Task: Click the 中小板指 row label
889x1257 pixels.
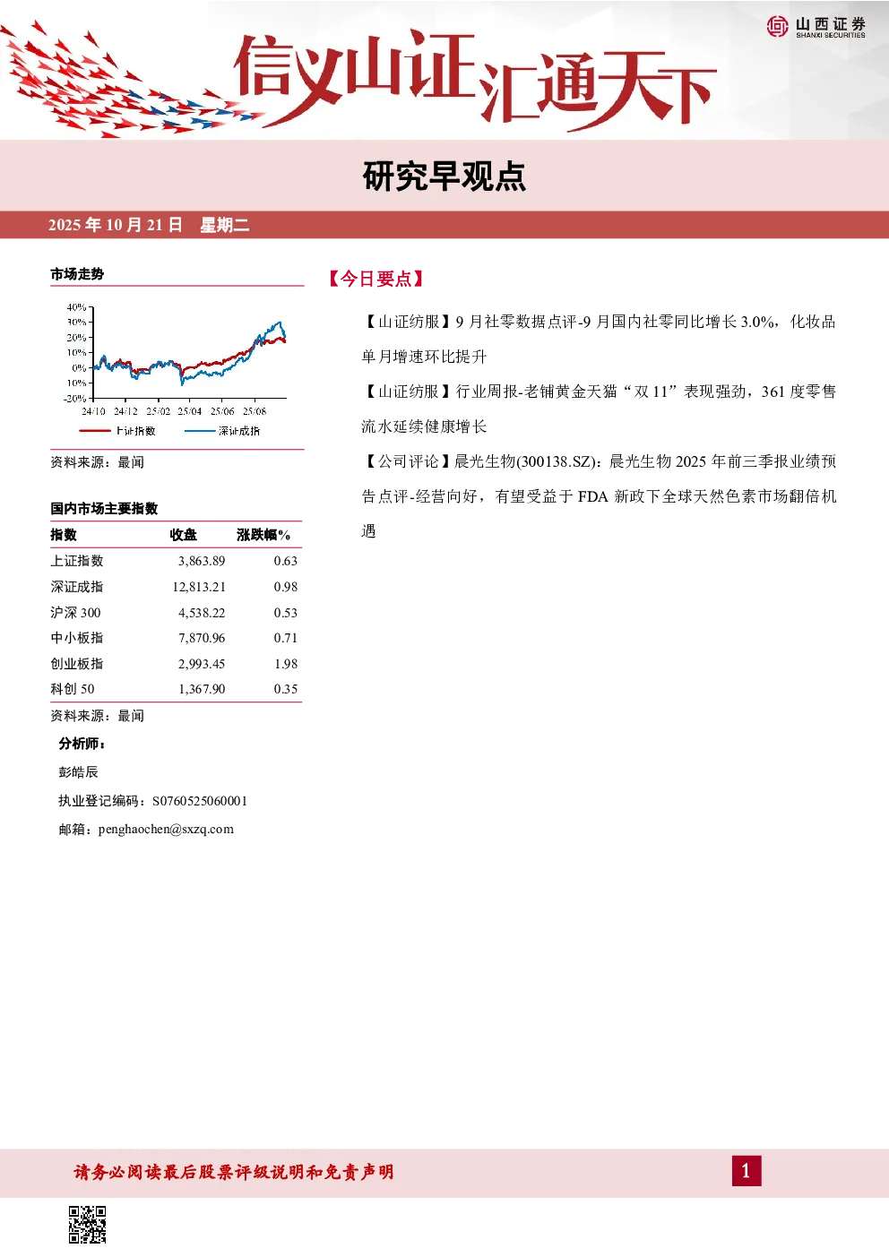Action: pyautogui.click(x=77, y=638)
